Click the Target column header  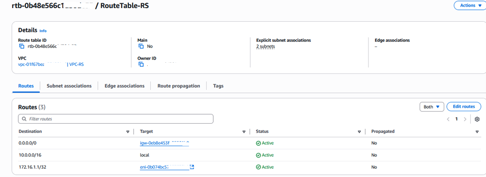(146, 132)
